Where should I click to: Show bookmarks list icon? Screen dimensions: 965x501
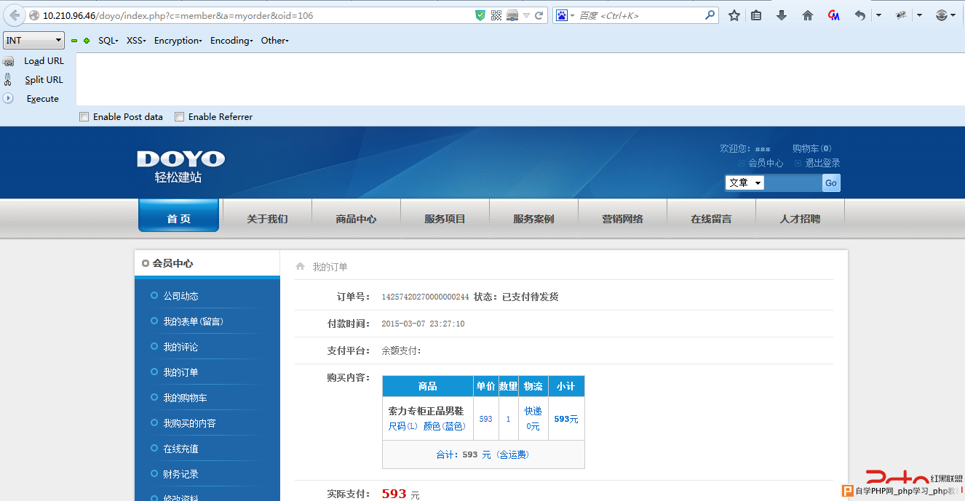[x=756, y=15]
